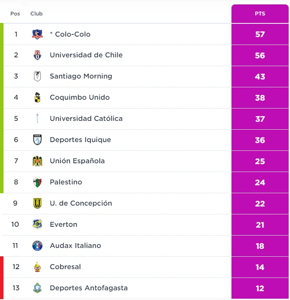Image resolution: width=290 pixels, height=300 pixels.
Task: Click the Coquimbo Unido crest icon
Action: [x=37, y=97]
